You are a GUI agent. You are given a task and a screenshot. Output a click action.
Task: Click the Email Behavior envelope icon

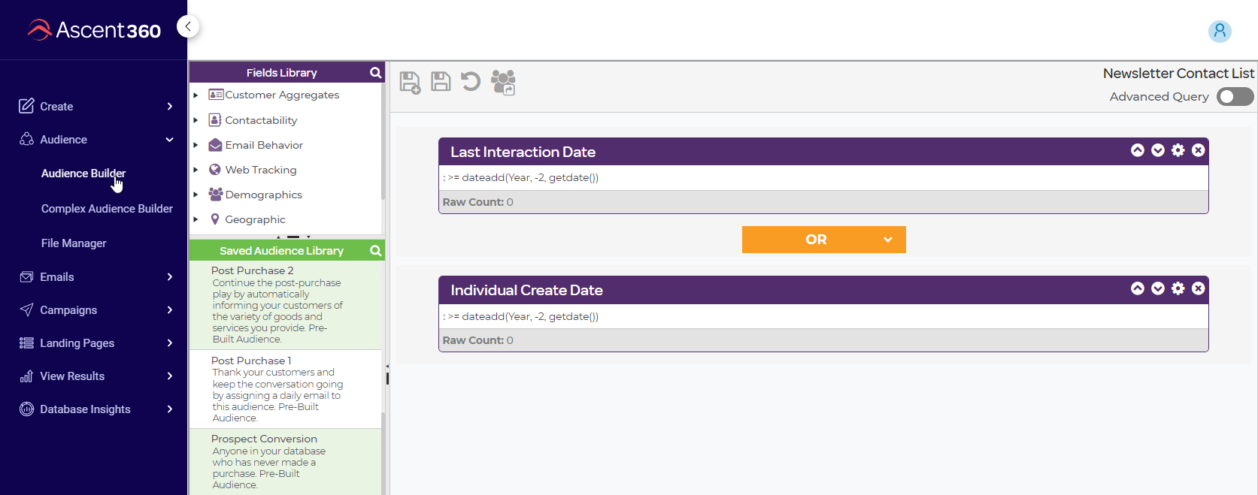(x=215, y=145)
